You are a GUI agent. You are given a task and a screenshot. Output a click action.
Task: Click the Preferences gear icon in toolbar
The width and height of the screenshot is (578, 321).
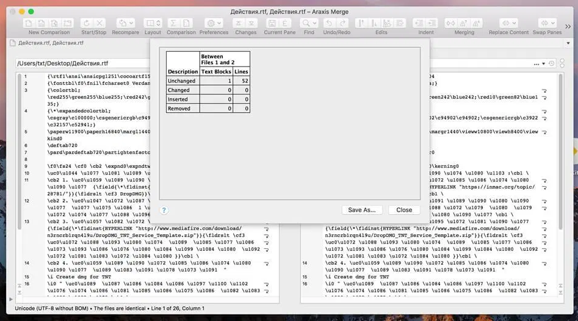point(213,23)
